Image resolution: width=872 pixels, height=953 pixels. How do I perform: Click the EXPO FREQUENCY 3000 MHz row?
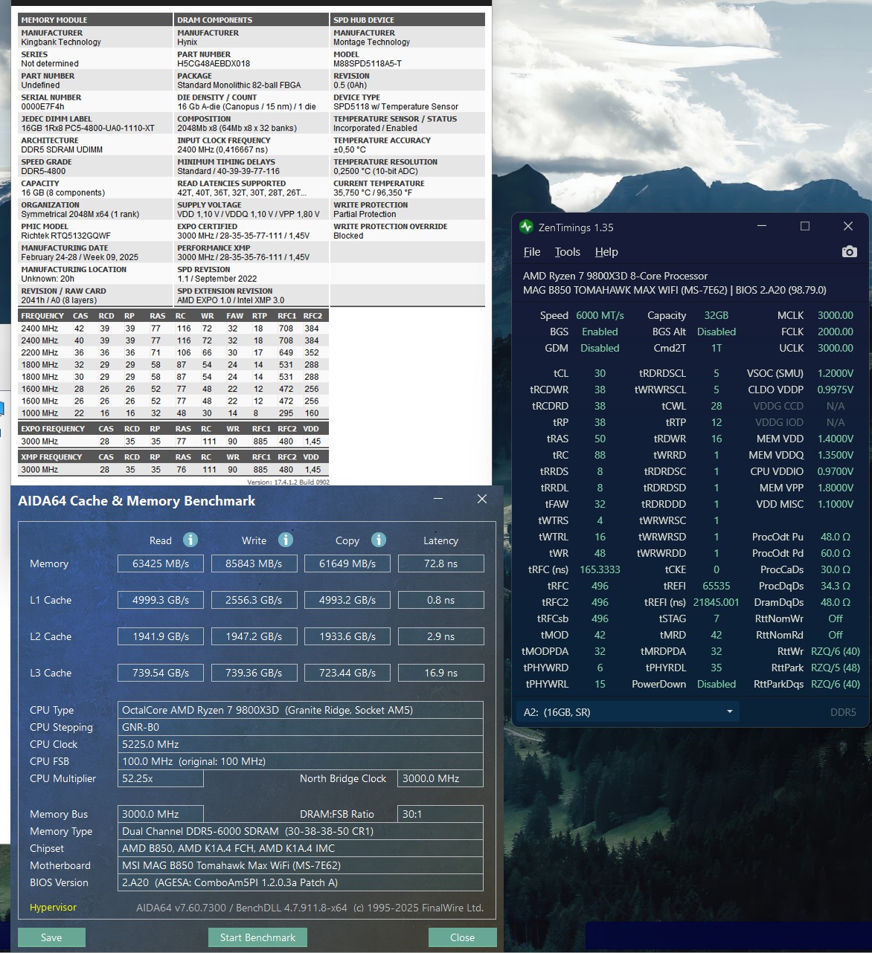(174, 442)
